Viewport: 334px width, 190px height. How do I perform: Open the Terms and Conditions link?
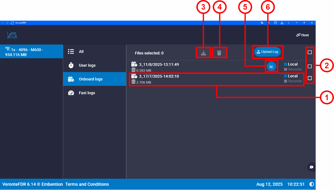[x=87, y=184]
